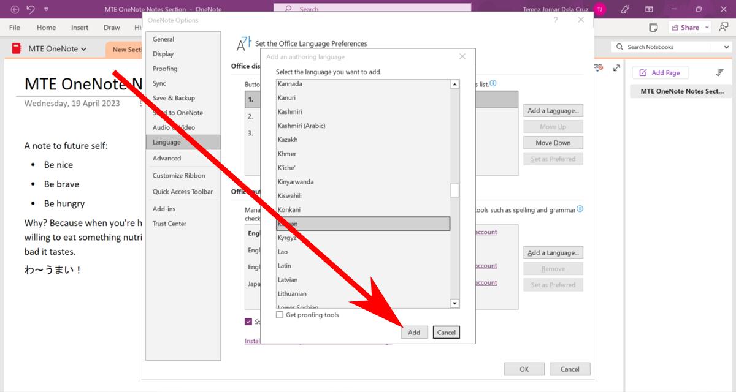Open the Share dropdown arrow
This screenshot has height=392, width=736.
click(706, 27)
